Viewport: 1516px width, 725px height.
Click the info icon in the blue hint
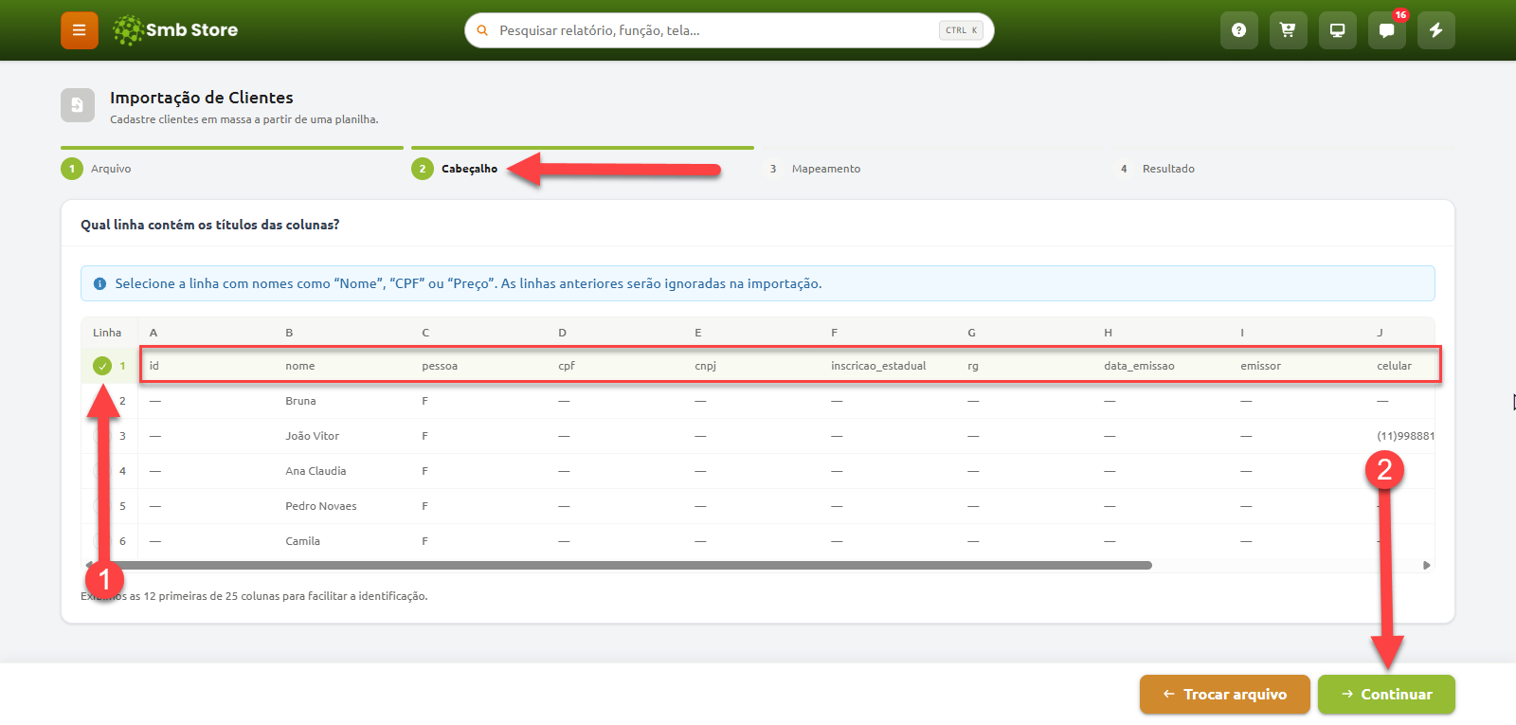[99, 283]
